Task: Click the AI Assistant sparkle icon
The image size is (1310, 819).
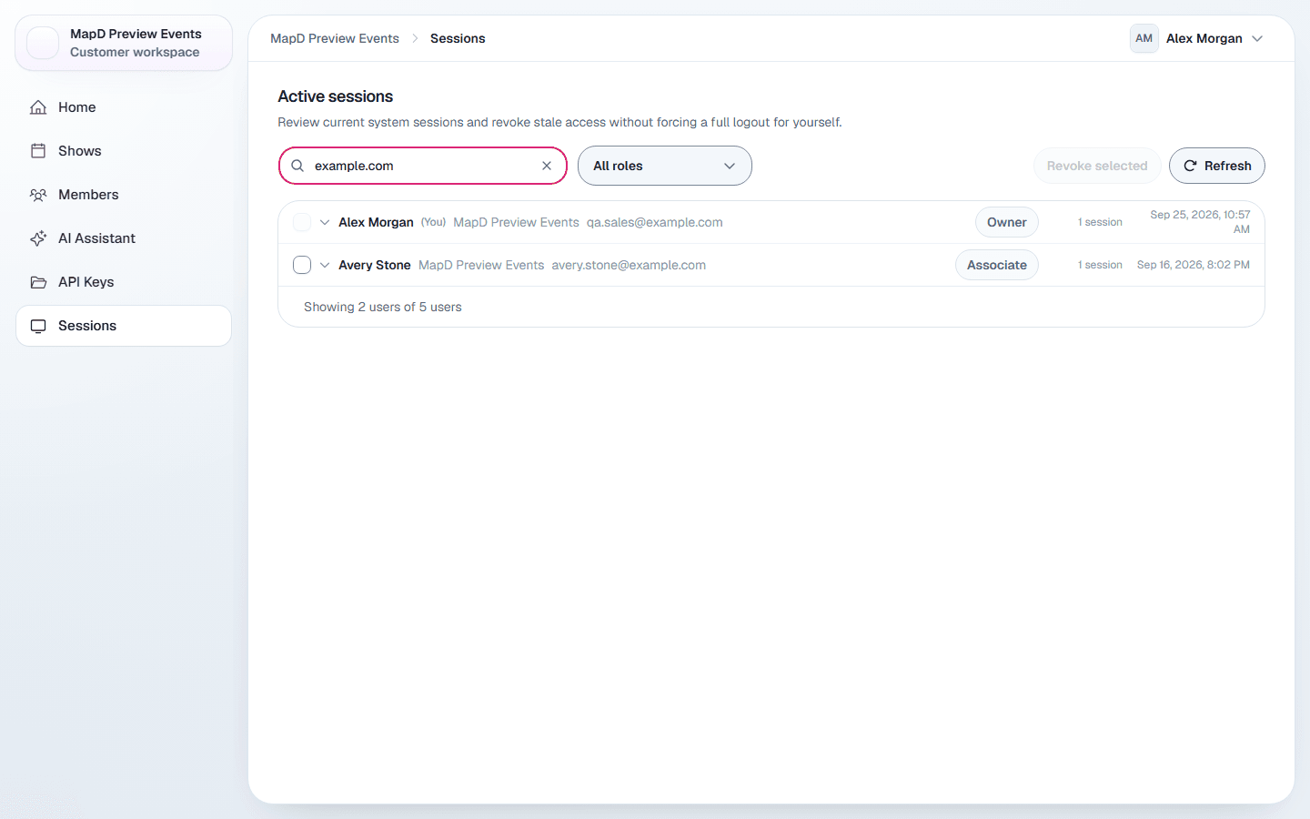Action: (x=38, y=238)
